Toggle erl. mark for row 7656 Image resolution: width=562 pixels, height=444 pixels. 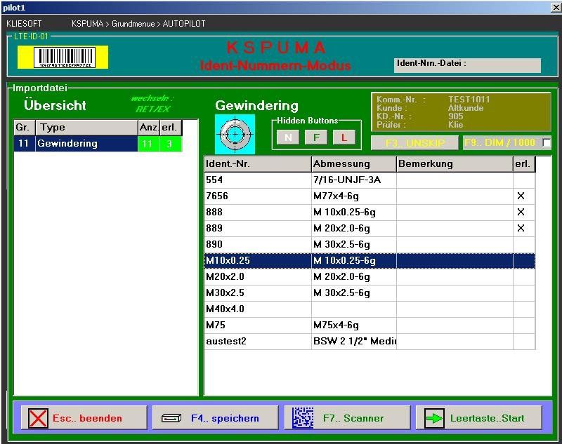tap(521, 196)
